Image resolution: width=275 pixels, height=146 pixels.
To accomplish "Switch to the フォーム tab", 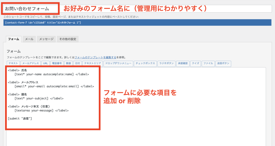I will (14, 39).
